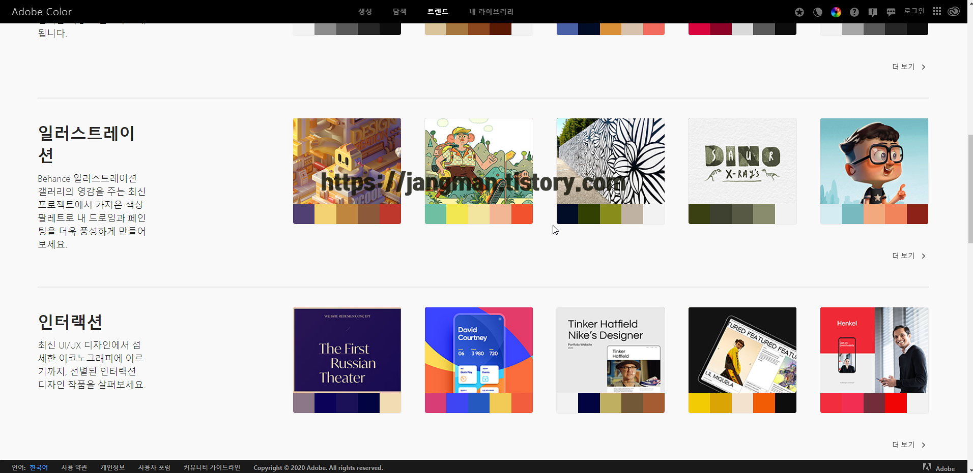Pick red swatch under Design city image
The width and height of the screenshot is (973, 473).
click(390, 214)
